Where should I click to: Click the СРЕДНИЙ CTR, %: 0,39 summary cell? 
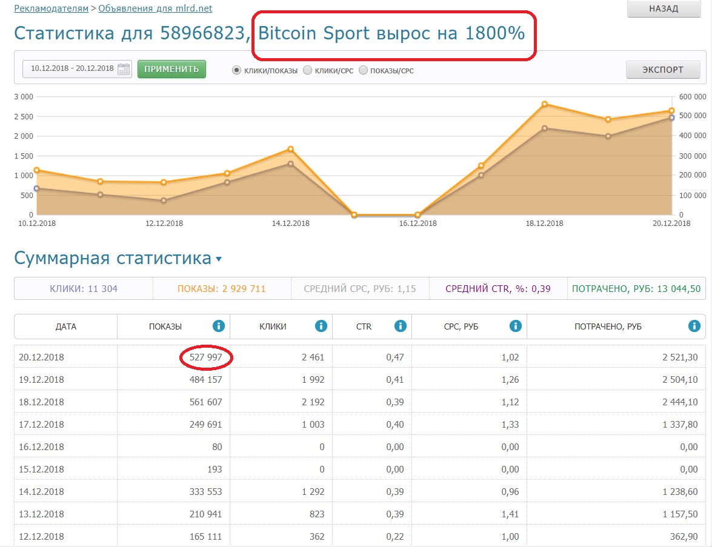tap(498, 289)
